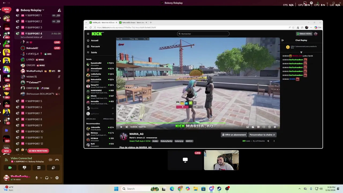Toggle Kick player theater mode icon
343x193 pixels.
[x=258, y=127]
